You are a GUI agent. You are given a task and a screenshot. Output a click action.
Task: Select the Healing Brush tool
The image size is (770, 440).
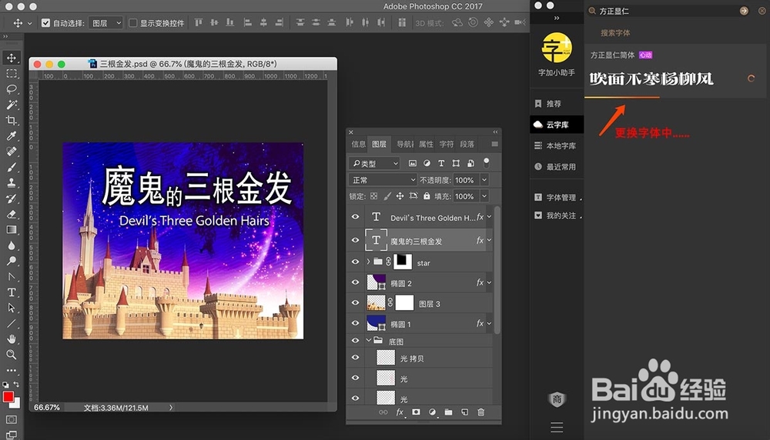pyautogui.click(x=12, y=152)
